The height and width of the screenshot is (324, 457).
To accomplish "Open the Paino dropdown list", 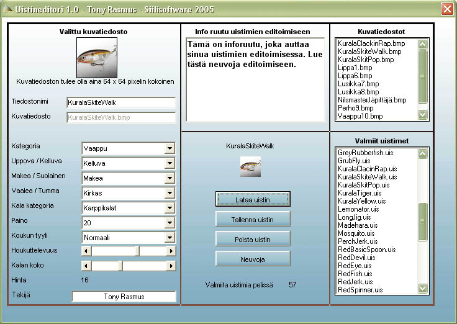I will pyautogui.click(x=170, y=223).
